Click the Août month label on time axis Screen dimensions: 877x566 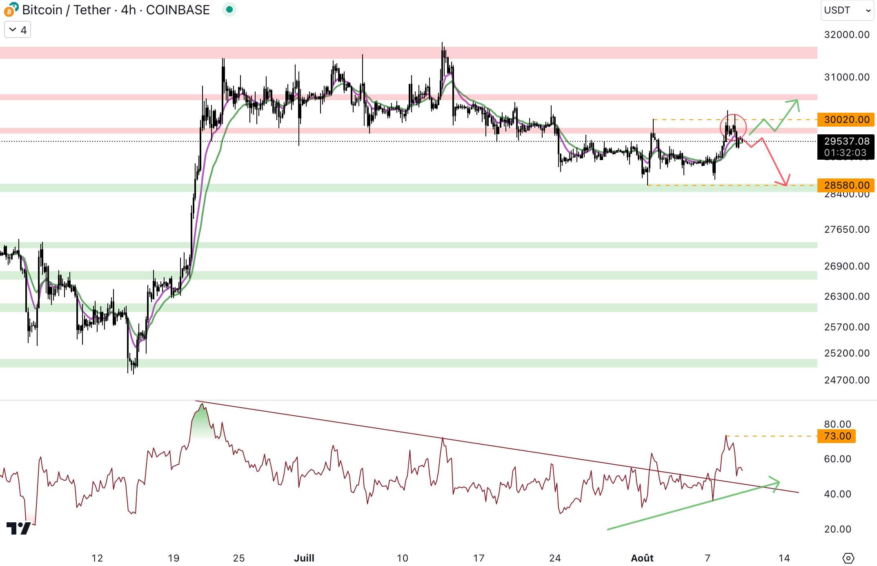tap(642, 558)
